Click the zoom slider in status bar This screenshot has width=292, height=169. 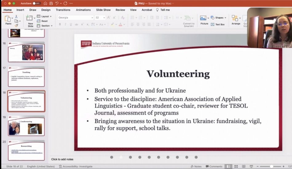click(271, 167)
